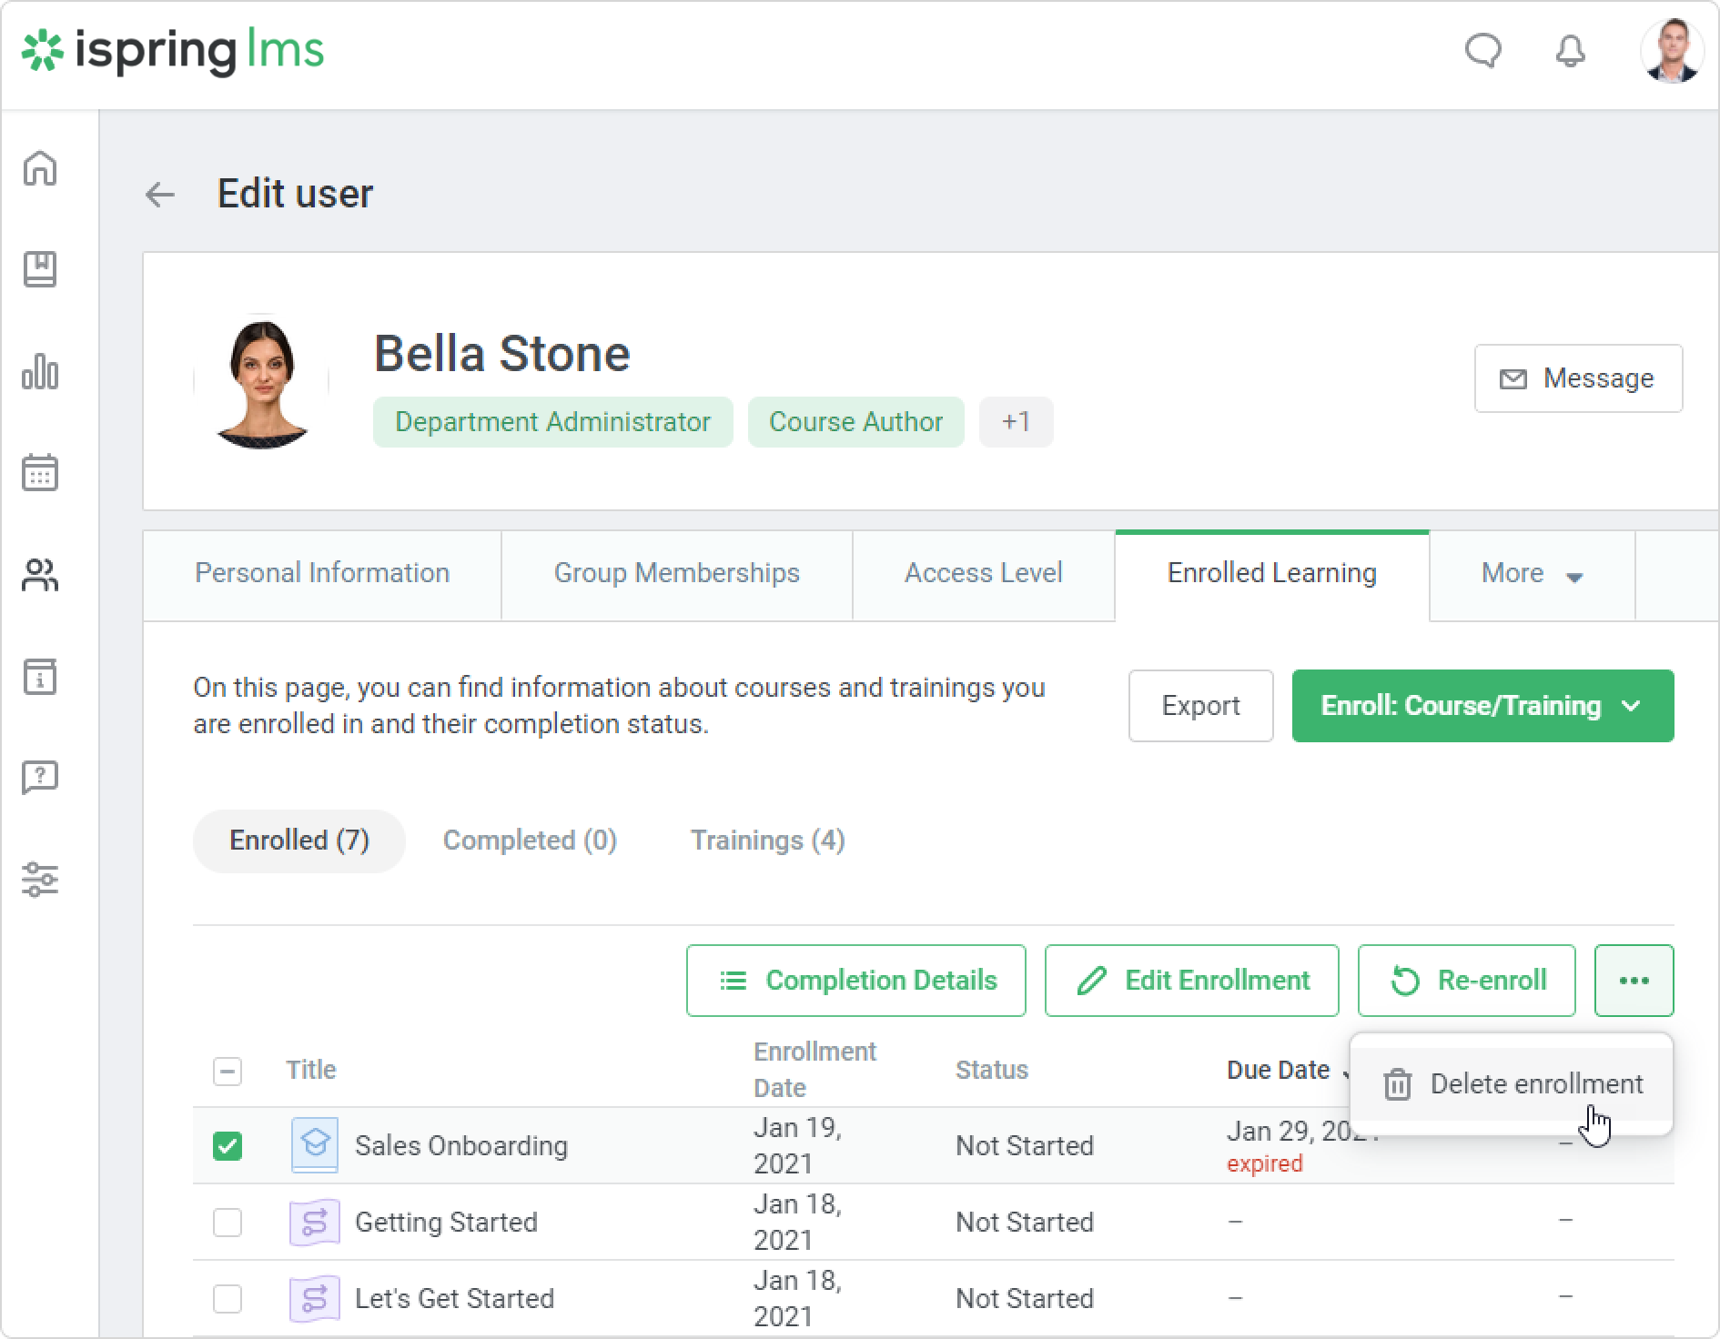Toggle the three-dots more actions menu

[x=1634, y=980]
